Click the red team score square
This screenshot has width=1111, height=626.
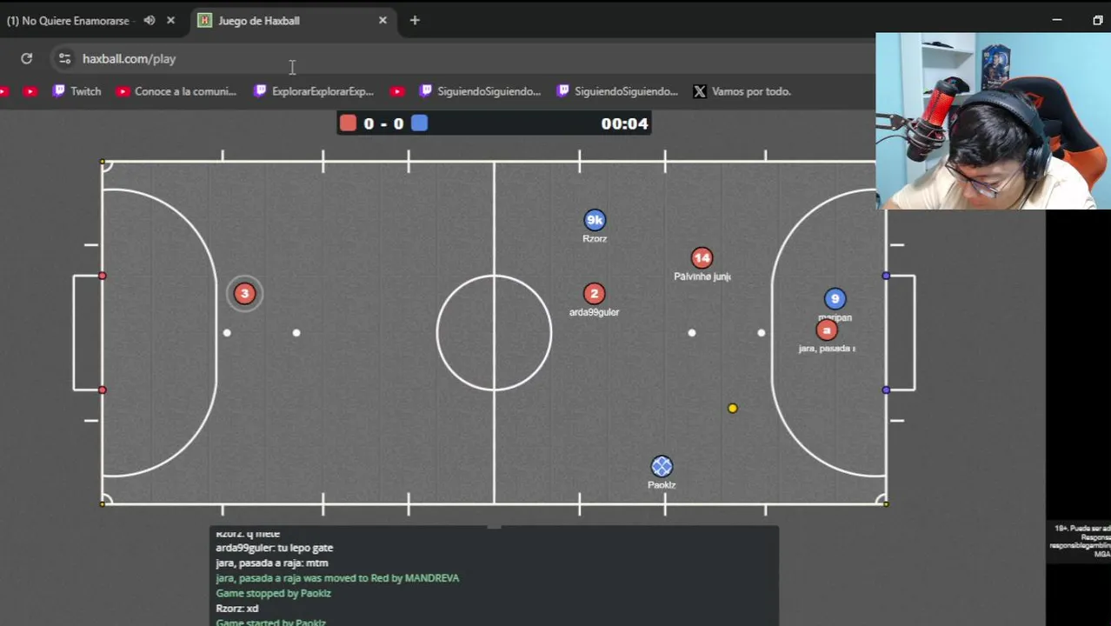tap(348, 123)
